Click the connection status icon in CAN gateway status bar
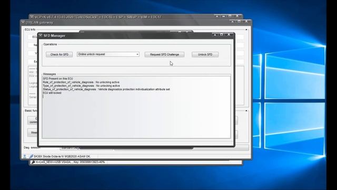 25,156
